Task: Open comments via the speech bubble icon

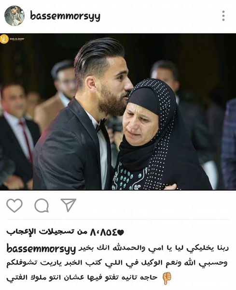Action: tap(42, 205)
